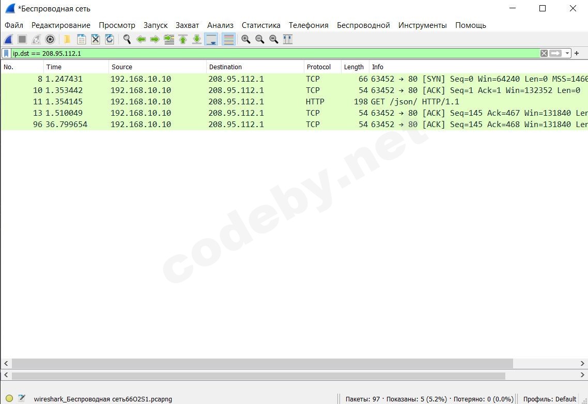
Task: Zoom in packet list text
Action: 246,39
